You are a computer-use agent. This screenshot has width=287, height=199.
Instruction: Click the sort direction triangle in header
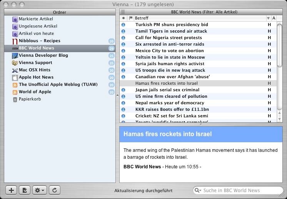tap(268, 18)
